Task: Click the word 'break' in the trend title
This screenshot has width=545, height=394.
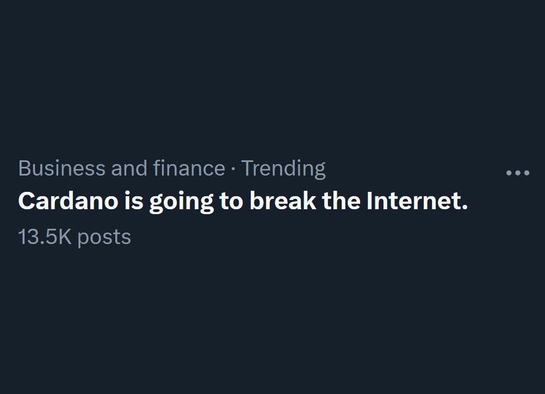Action: 283,201
